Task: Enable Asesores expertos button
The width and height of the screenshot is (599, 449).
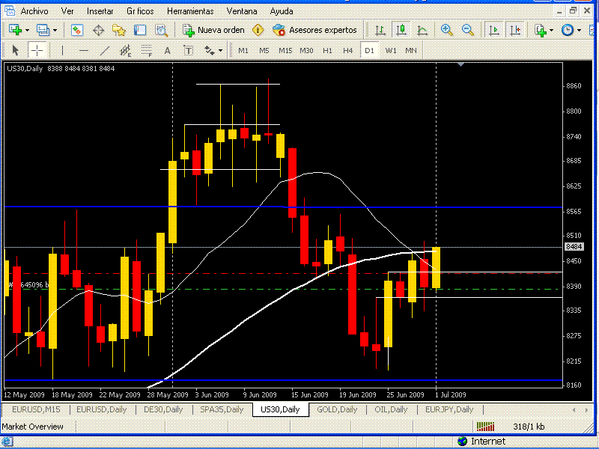Action: click(315, 30)
